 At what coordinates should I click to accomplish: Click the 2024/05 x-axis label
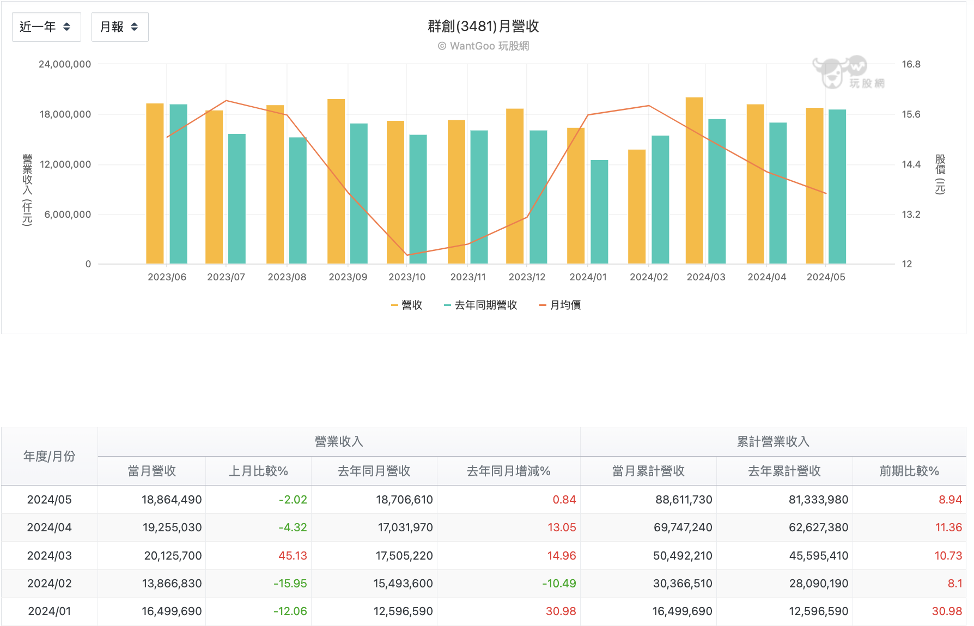click(826, 277)
